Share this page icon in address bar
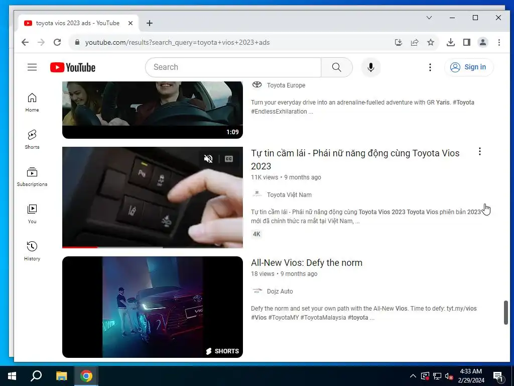This screenshot has height=386, width=514. (x=415, y=42)
